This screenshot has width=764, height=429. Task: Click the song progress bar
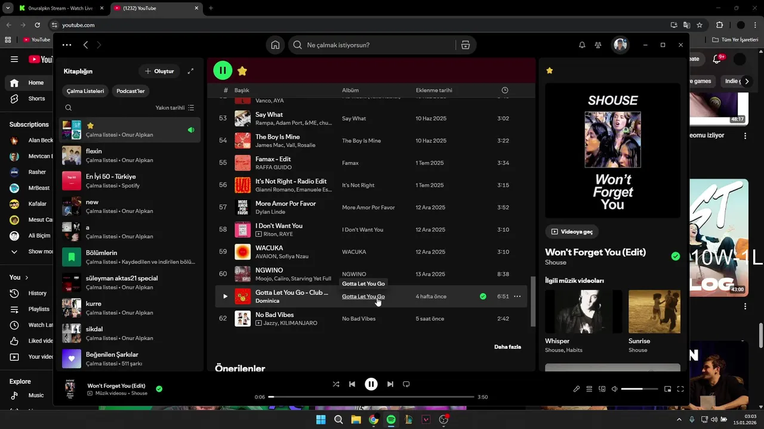pyautogui.click(x=371, y=397)
